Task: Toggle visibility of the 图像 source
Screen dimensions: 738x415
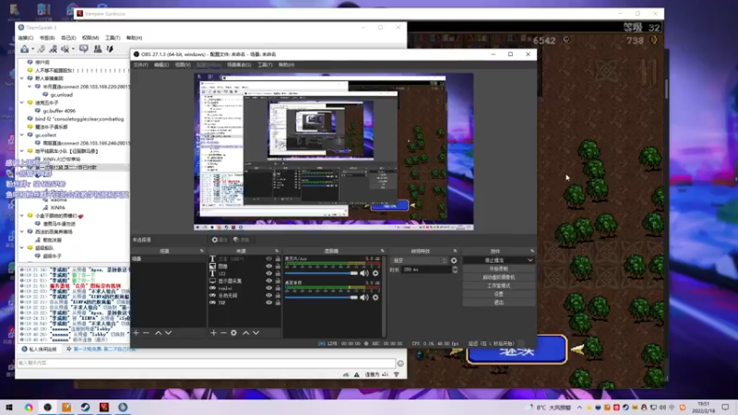Action: coord(268,267)
